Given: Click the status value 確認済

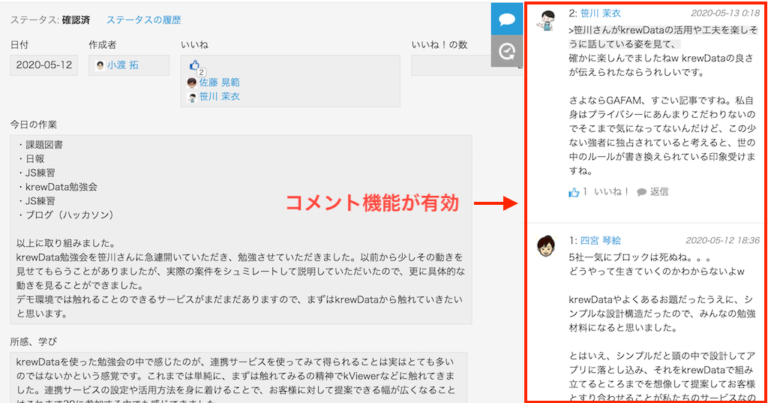Looking at the screenshot, I should coord(76,20).
